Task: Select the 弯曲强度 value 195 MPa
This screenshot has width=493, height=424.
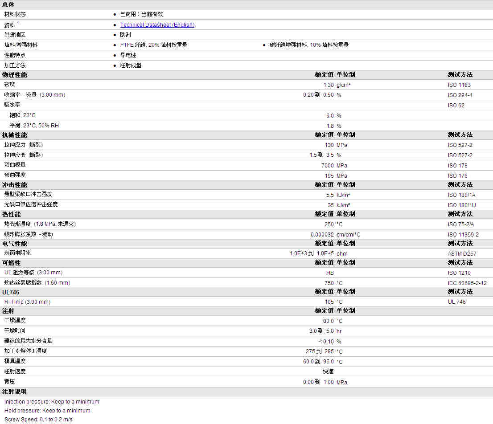Action: 336,176
